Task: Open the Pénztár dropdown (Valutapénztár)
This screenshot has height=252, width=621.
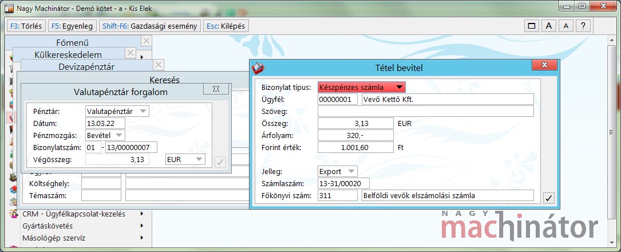Action: point(117,111)
